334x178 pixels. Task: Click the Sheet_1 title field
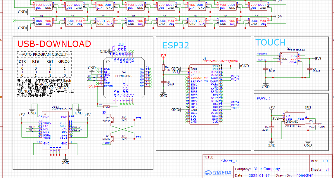pos(229,161)
